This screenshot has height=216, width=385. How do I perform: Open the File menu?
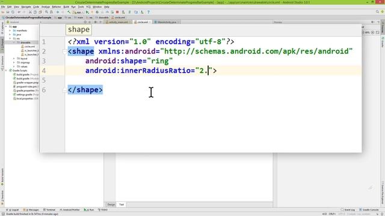click(x=3, y=7)
